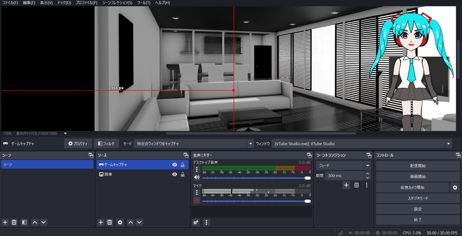Undock the Sources panel
The height and width of the screenshot is (236, 462).
click(x=185, y=155)
